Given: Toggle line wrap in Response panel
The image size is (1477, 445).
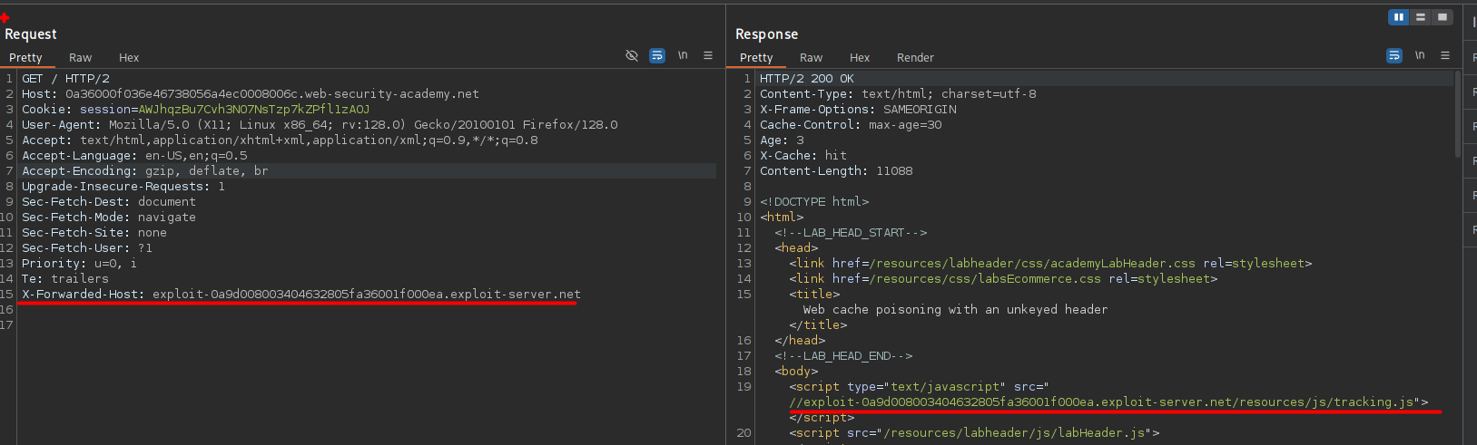Looking at the screenshot, I should click(1394, 56).
